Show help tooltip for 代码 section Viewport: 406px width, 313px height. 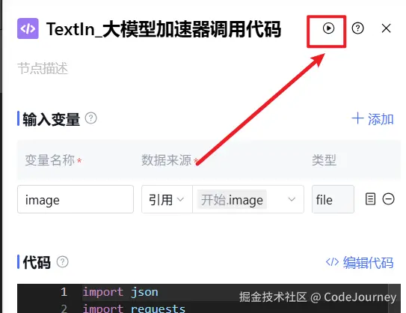62,262
